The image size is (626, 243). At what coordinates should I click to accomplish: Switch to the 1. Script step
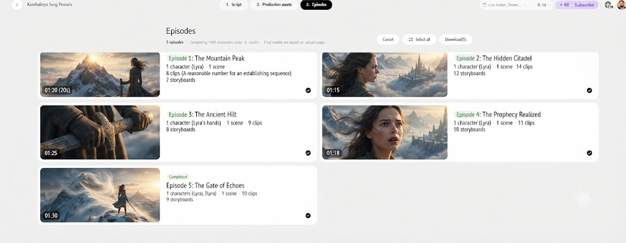(x=234, y=5)
